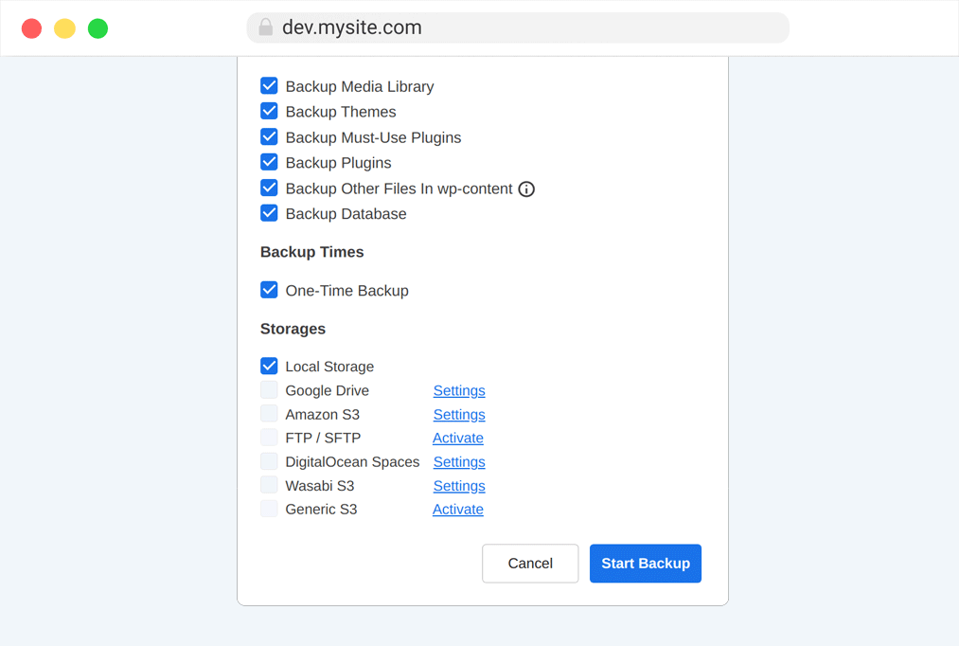Uncheck Backup Themes checkbox
The width and height of the screenshot is (959, 646).
pos(269,112)
